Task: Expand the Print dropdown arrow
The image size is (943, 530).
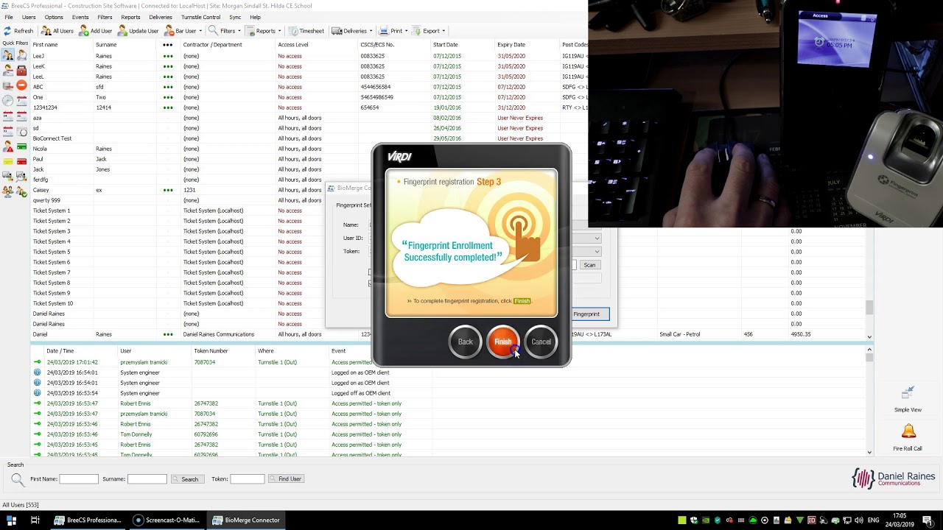Action: 406,31
